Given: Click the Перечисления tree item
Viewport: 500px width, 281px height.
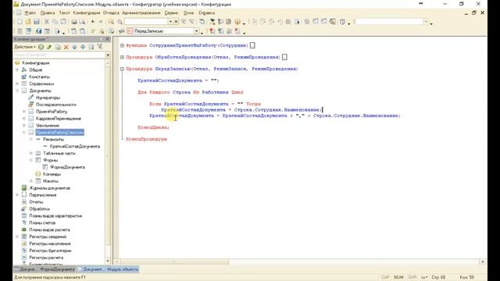Looking at the screenshot, I should pyautogui.click(x=43, y=195).
